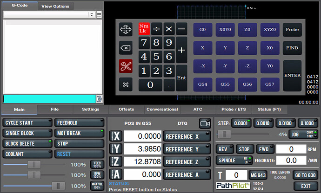The height and width of the screenshot is (193, 321).
Task: Toggle SINGLE BLOCK mode
Action: point(27,133)
